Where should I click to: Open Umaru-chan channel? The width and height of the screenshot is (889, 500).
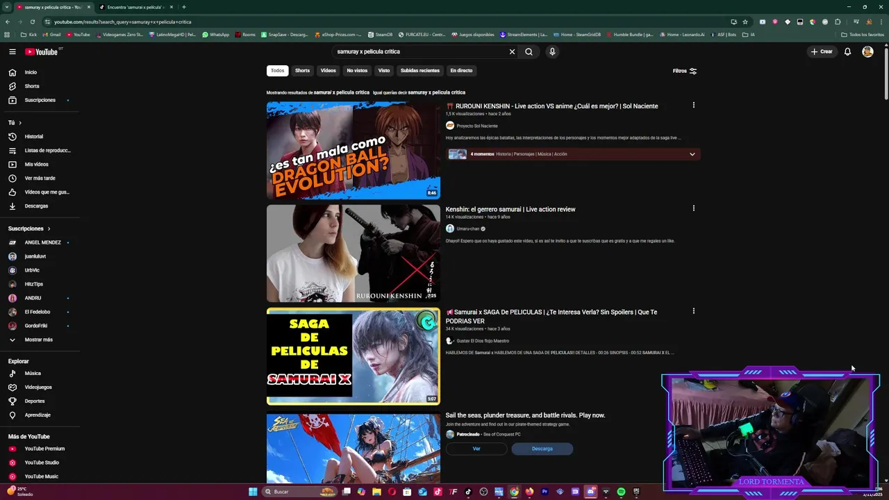coord(468,228)
